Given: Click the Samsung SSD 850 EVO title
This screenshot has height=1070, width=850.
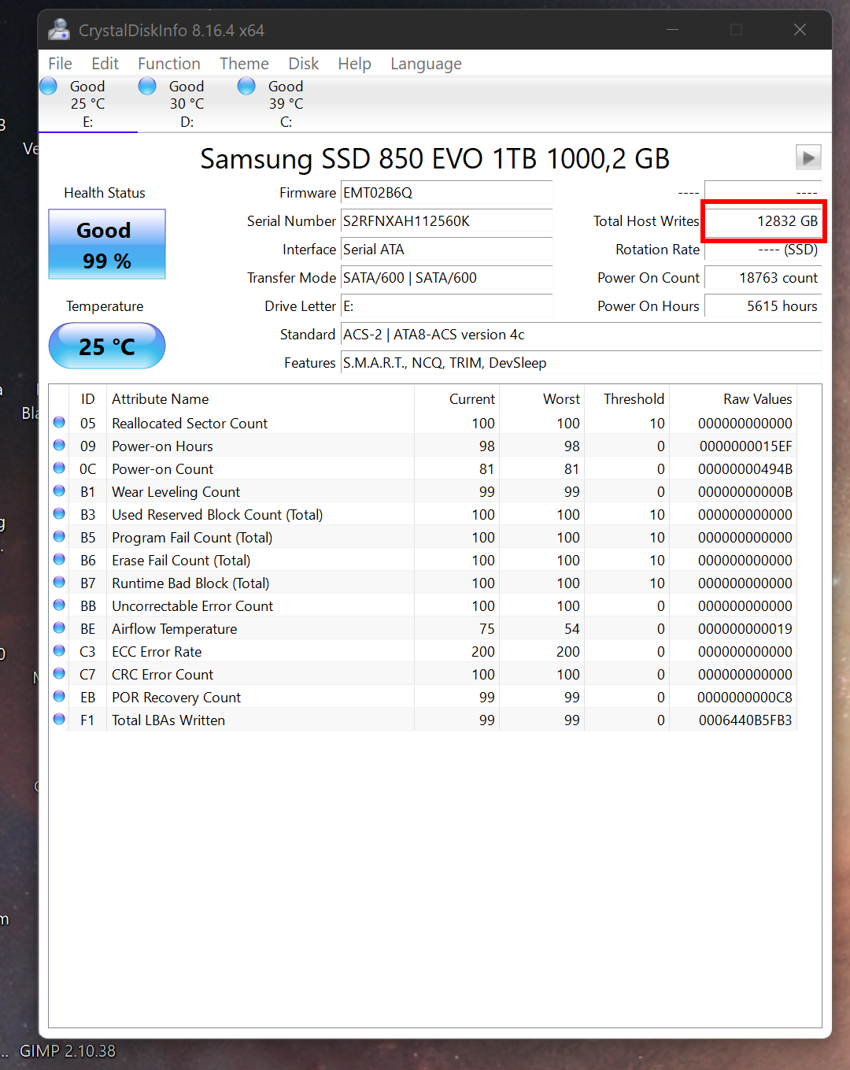Looking at the screenshot, I should tap(434, 158).
